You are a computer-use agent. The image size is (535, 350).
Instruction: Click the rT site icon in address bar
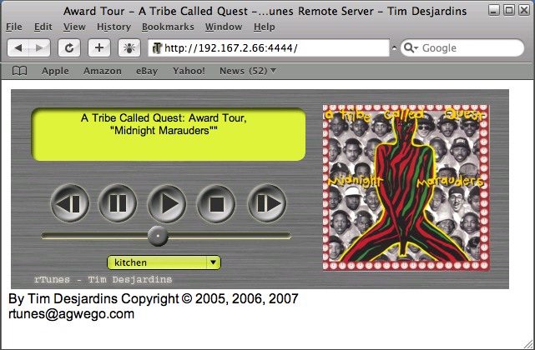click(x=157, y=48)
